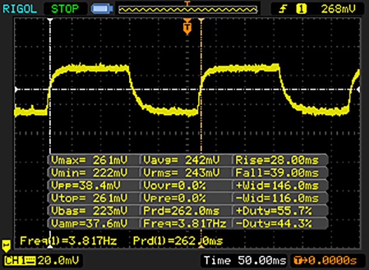369x270 pixels.
Task: Select the Vbas= 223mV measurement
Action: [89, 211]
